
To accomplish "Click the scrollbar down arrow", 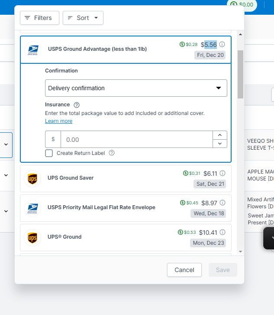I will (x=241, y=252).
